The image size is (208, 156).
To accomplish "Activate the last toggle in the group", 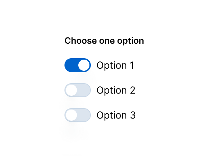I will pos(78,115).
